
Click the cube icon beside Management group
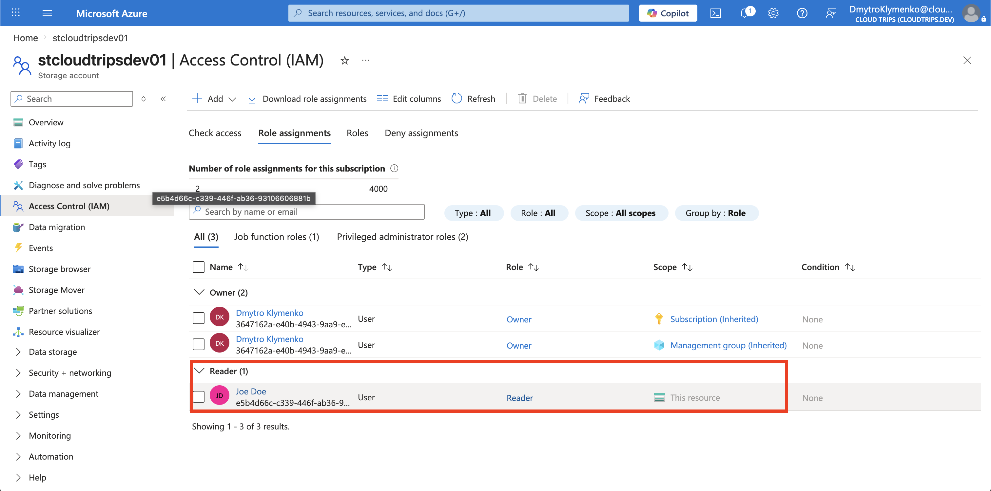pyautogui.click(x=659, y=345)
